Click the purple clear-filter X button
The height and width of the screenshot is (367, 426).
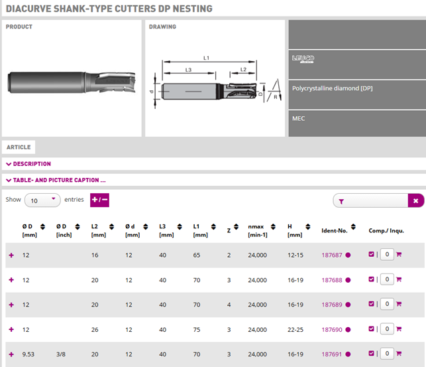[415, 200]
